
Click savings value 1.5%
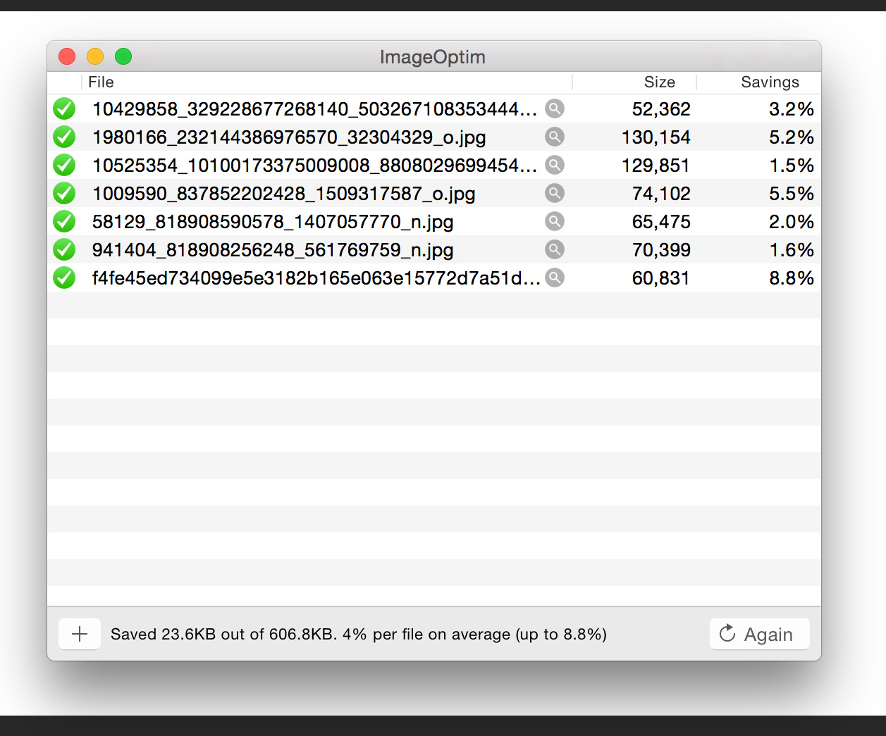(792, 166)
